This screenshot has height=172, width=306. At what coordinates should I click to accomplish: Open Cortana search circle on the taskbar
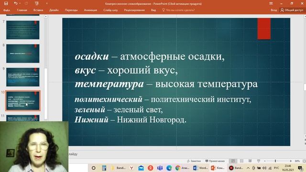[x=94, y=168]
